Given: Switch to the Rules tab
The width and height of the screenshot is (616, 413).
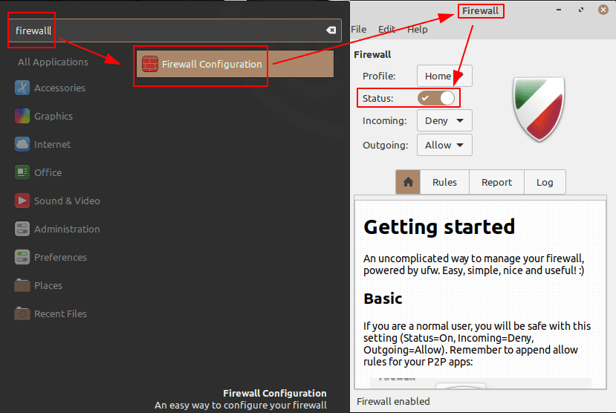Looking at the screenshot, I should coord(444,182).
